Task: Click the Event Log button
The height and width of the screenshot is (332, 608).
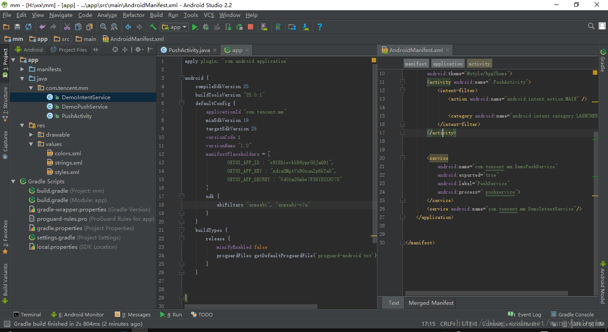Action: pos(525,315)
